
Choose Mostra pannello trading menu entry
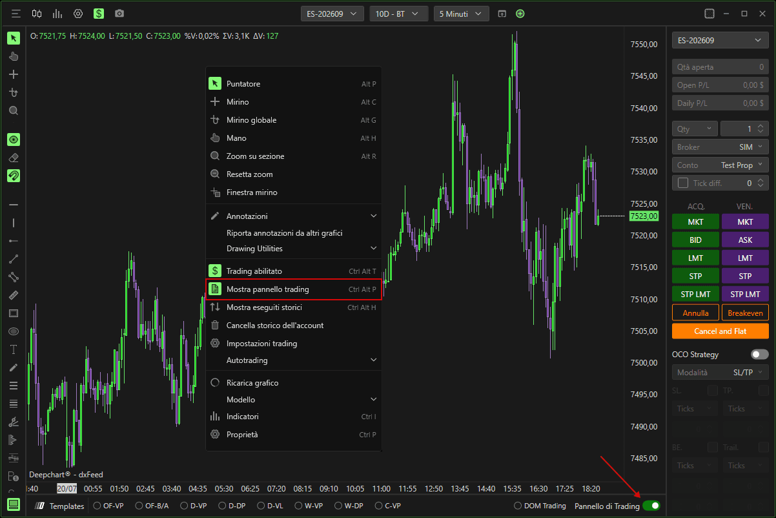point(294,289)
